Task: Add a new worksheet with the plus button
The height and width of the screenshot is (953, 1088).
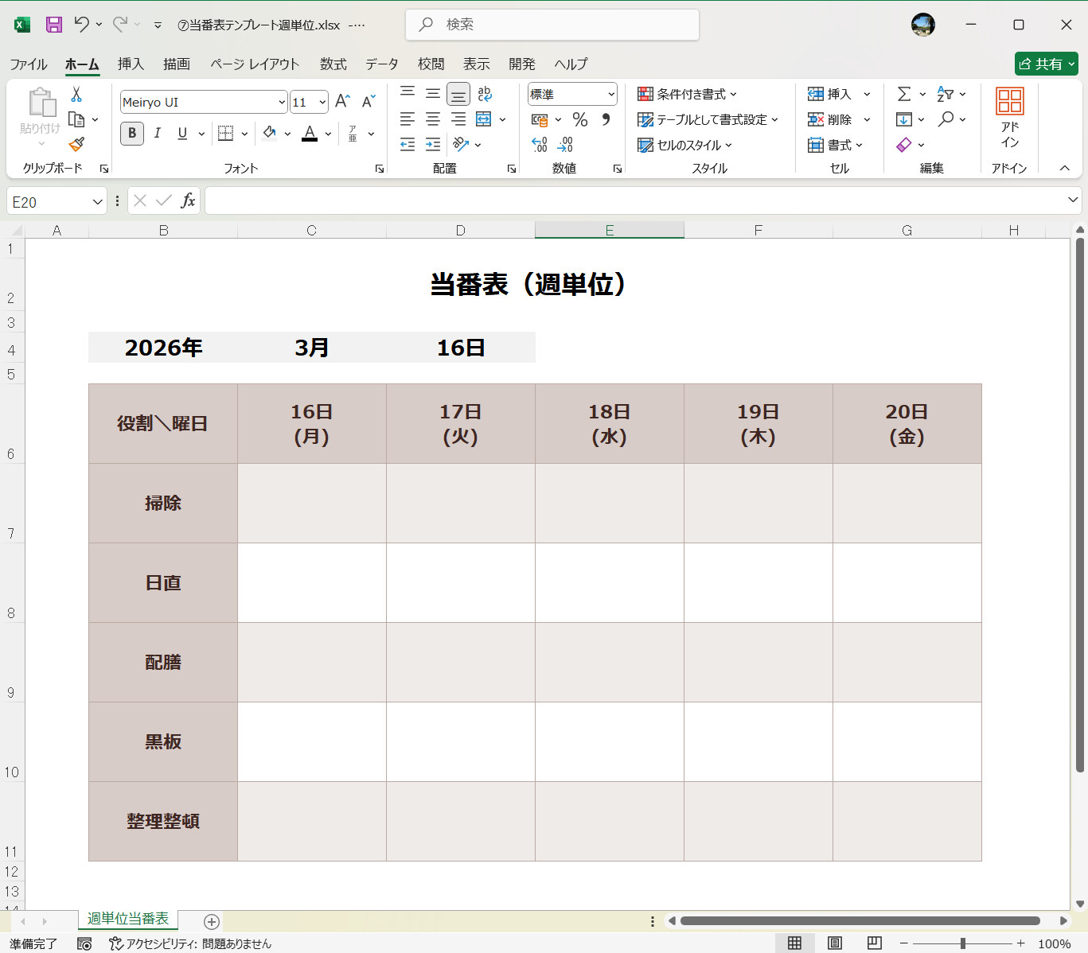Action: click(211, 921)
